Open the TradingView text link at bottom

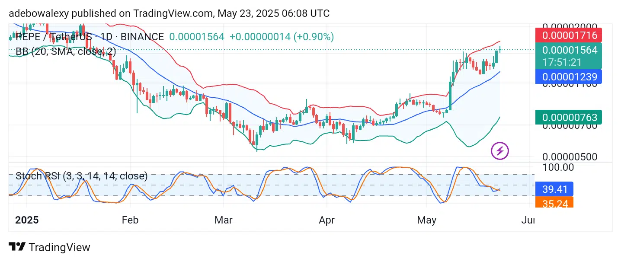(59, 247)
